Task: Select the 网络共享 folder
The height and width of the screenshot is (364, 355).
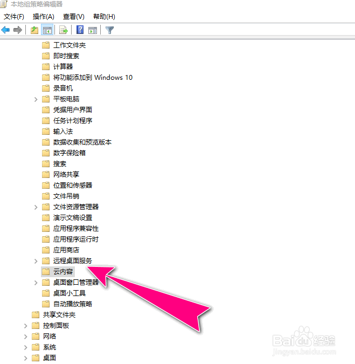Action: coord(66,174)
